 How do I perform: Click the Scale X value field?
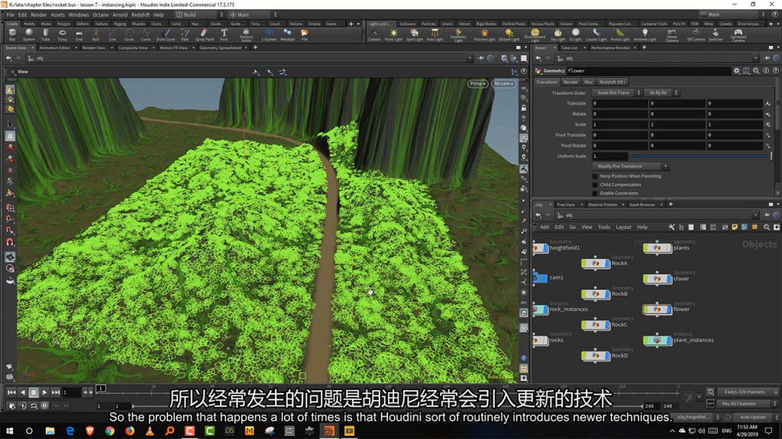(620, 124)
